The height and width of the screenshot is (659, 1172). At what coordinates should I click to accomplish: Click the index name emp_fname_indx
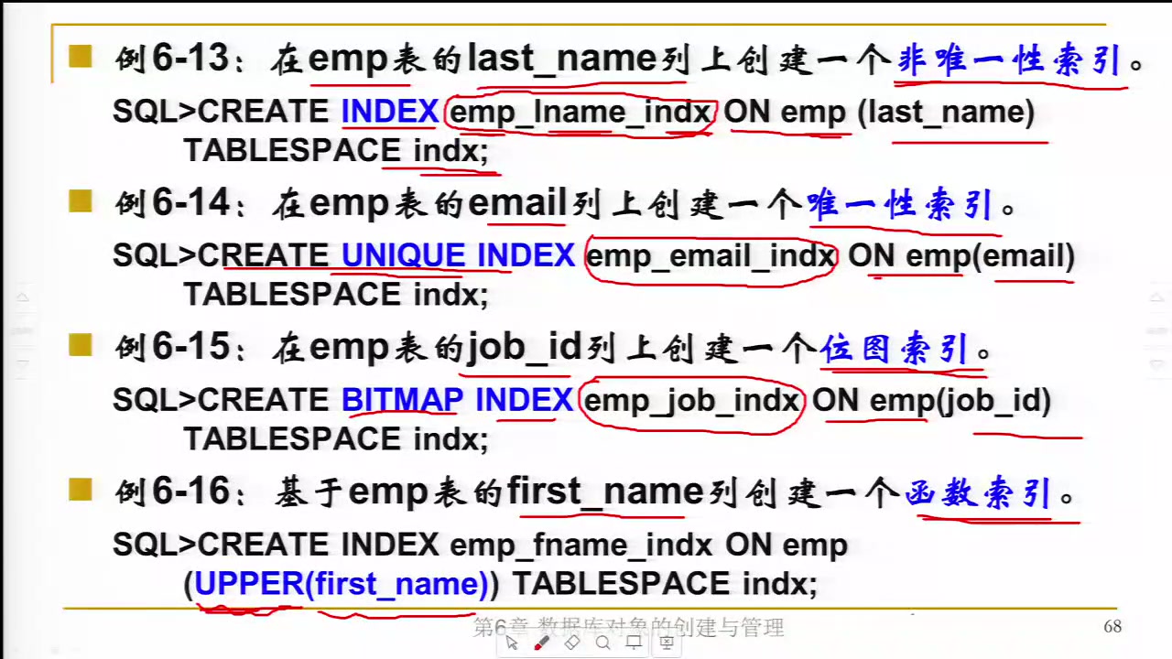(581, 546)
